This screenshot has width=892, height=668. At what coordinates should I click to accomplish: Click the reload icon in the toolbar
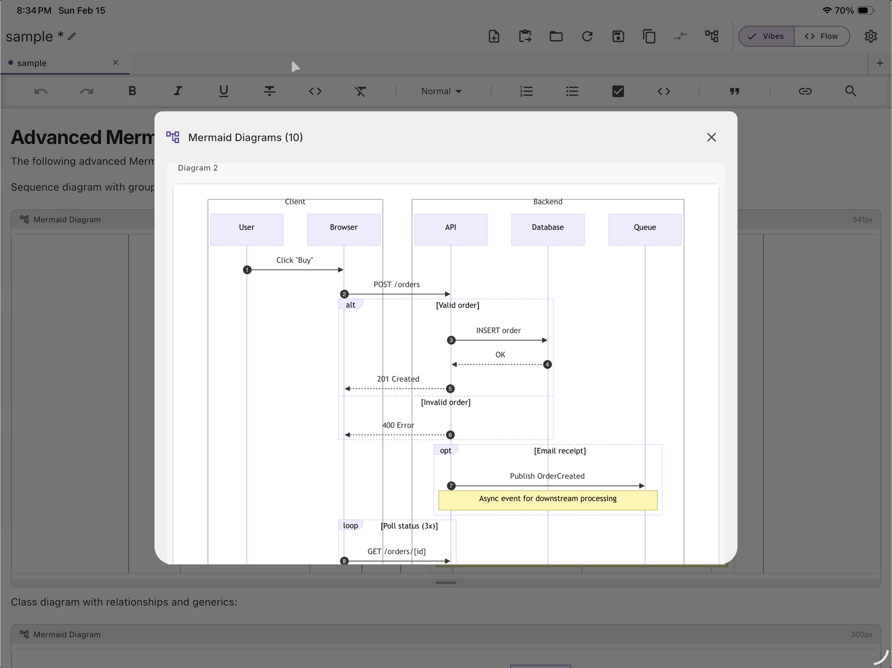pyautogui.click(x=587, y=36)
